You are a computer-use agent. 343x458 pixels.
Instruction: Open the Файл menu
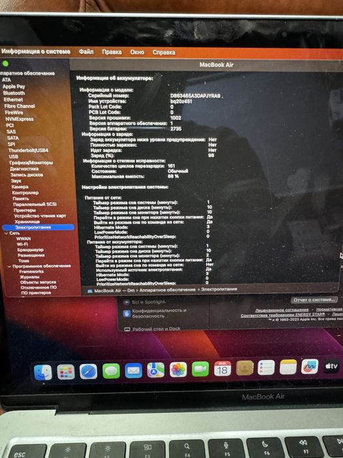[x=86, y=52]
